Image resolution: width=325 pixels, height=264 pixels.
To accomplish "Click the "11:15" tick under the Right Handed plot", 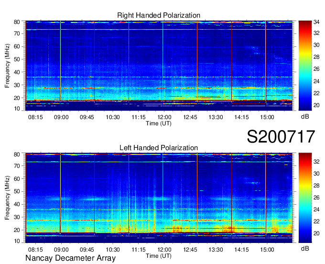I will pos(139,117).
